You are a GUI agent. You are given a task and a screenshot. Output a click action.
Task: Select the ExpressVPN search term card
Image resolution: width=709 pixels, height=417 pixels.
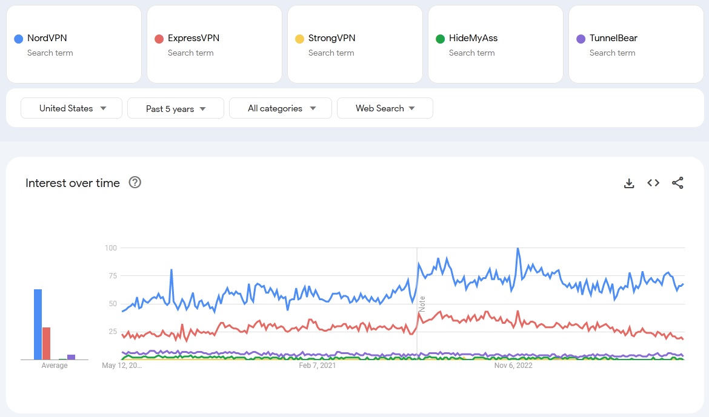click(x=215, y=44)
